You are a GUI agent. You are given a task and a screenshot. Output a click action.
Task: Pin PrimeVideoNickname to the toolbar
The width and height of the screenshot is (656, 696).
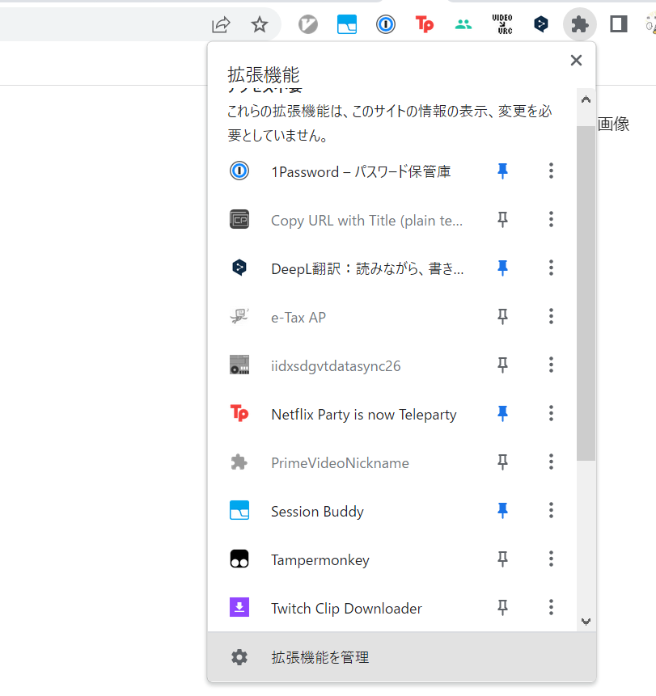click(502, 462)
